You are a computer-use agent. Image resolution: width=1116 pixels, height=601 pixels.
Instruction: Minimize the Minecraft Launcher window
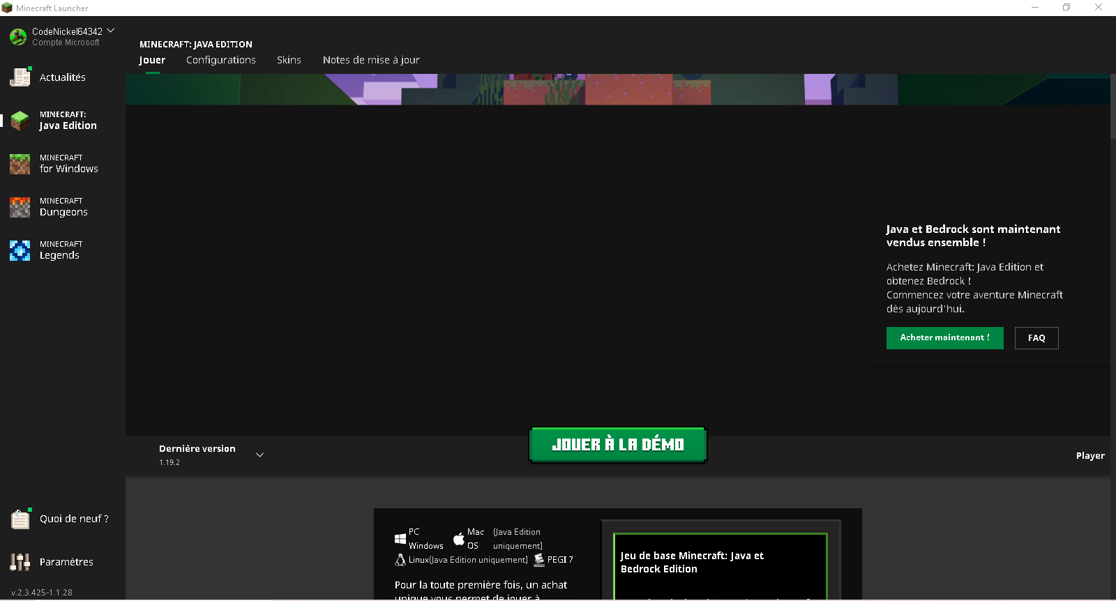1035,8
